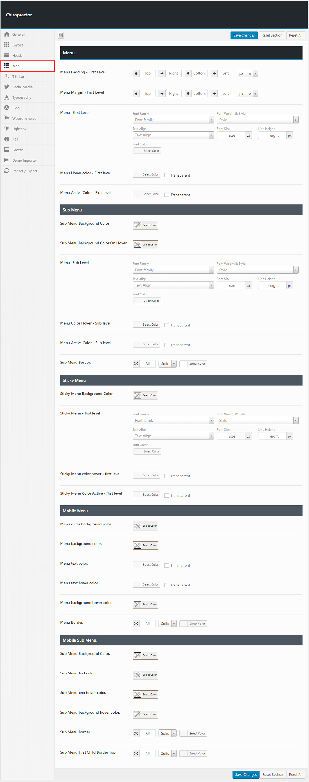Open the Typography section in sidebar
The height and width of the screenshot is (782, 309).
[21, 97]
